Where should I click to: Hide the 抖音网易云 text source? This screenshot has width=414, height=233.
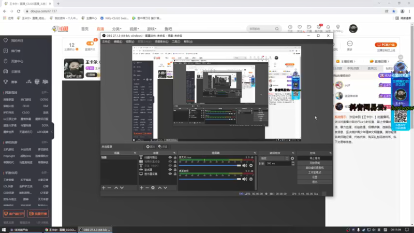pos(170,157)
